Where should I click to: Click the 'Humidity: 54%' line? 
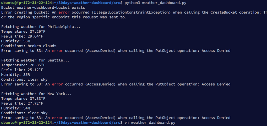click(16, 108)
